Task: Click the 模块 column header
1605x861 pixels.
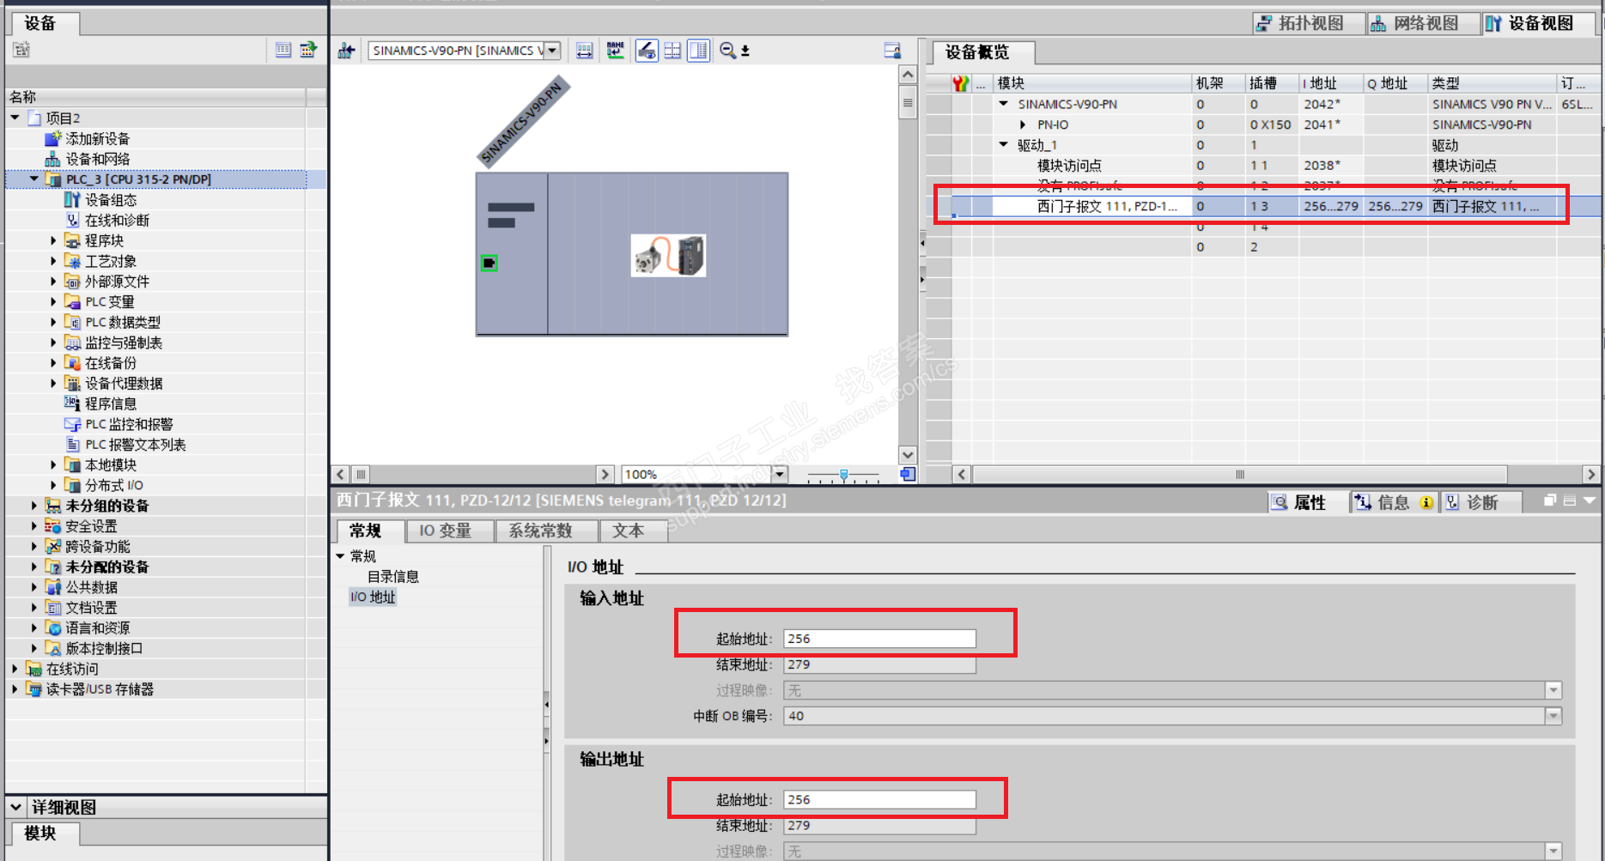Action: (x=1092, y=83)
